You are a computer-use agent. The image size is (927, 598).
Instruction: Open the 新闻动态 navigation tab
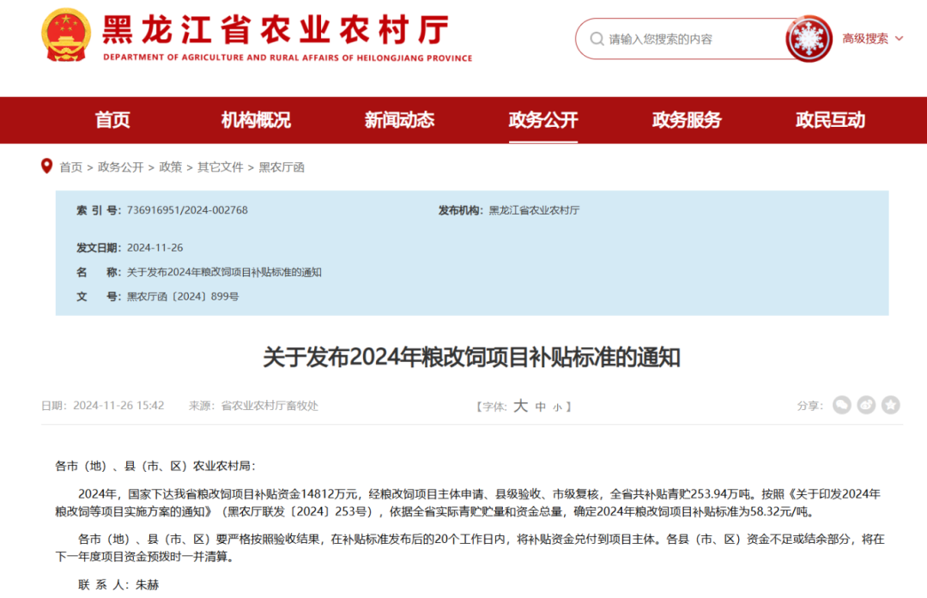pyautogui.click(x=400, y=120)
